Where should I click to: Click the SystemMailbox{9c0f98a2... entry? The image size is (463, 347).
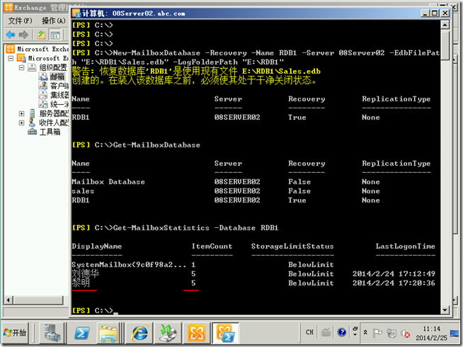129,265
